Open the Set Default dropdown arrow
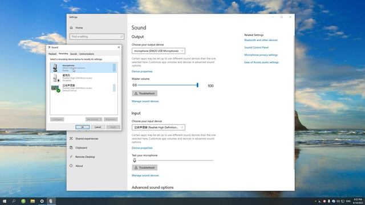The height and width of the screenshot is (205, 365). click(x=100, y=119)
